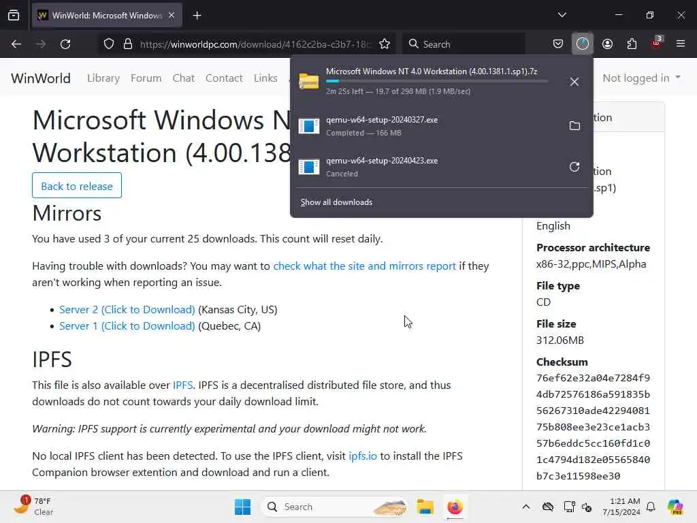Screen dimensions: 697x523
Task: Open the Contact nav item
Action: pos(224,78)
